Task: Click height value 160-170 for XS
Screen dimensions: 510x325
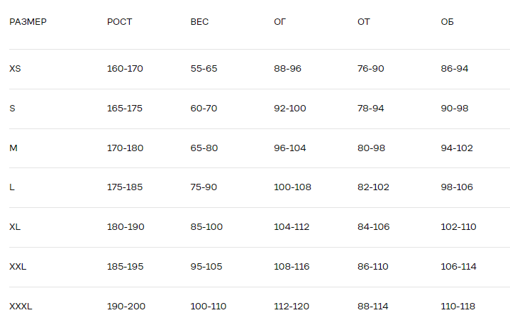Action: coord(125,69)
